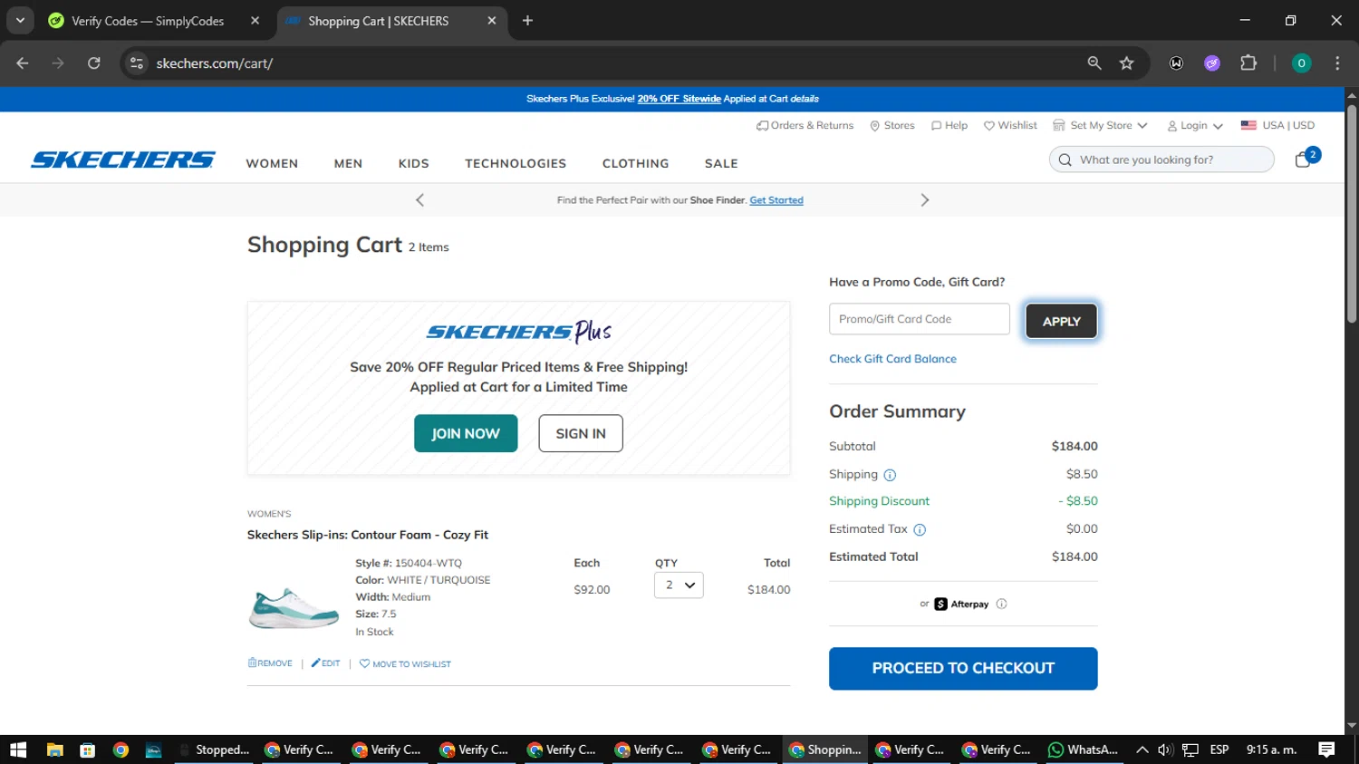Close the Shopping Cart SKECHERS tab
The height and width of the screenshot is (764, 1359).
pyautogui.click(x=492, y=21)
